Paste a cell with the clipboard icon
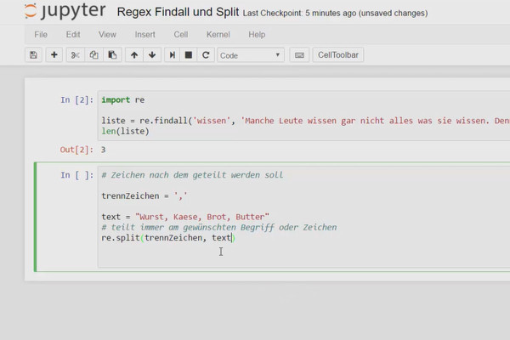Screen dimensions: 510x340 (112, 55)
